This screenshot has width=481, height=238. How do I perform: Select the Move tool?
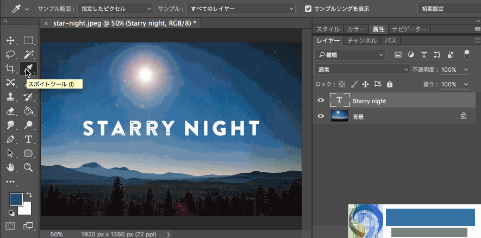tap(10, 41)
